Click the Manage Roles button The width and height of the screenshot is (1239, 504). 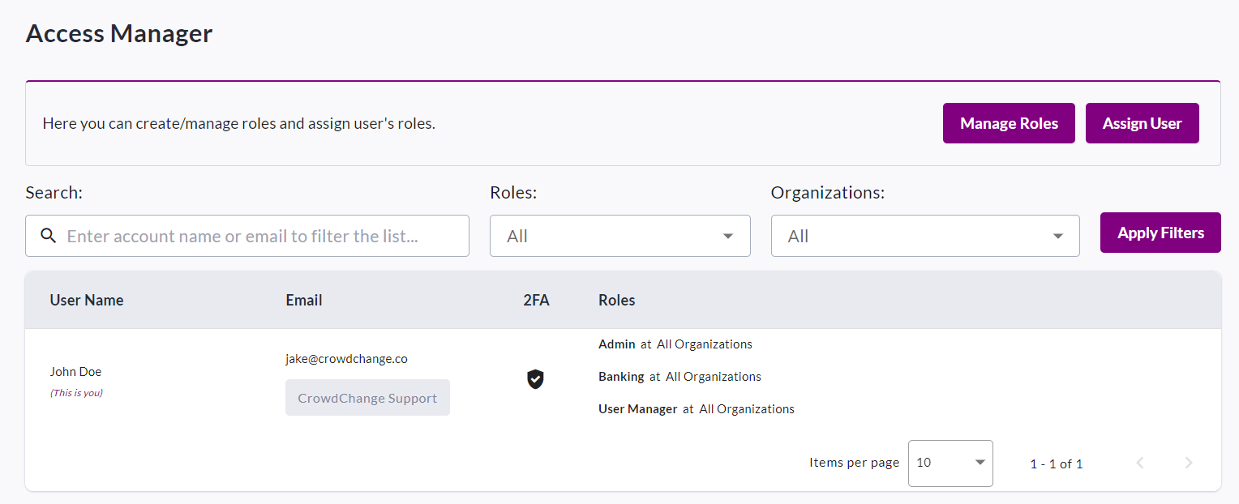click(x=1008, y=123)
